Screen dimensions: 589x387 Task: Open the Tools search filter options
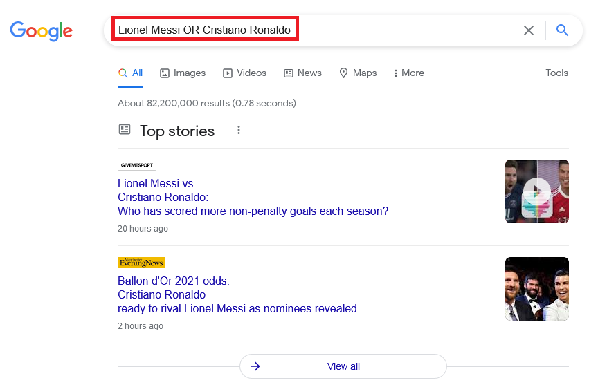coord(556,73)
